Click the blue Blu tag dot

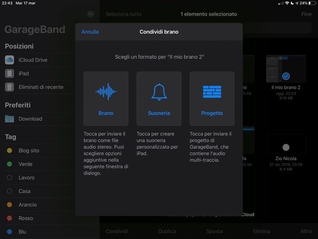pos(9,231)
